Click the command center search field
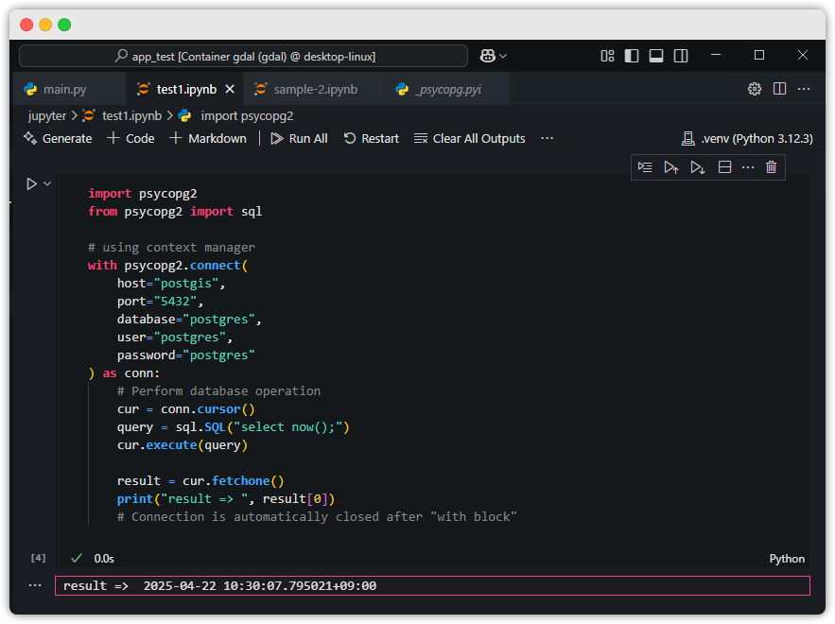Viewport: 835px width, 624px height. coord(243,56)
